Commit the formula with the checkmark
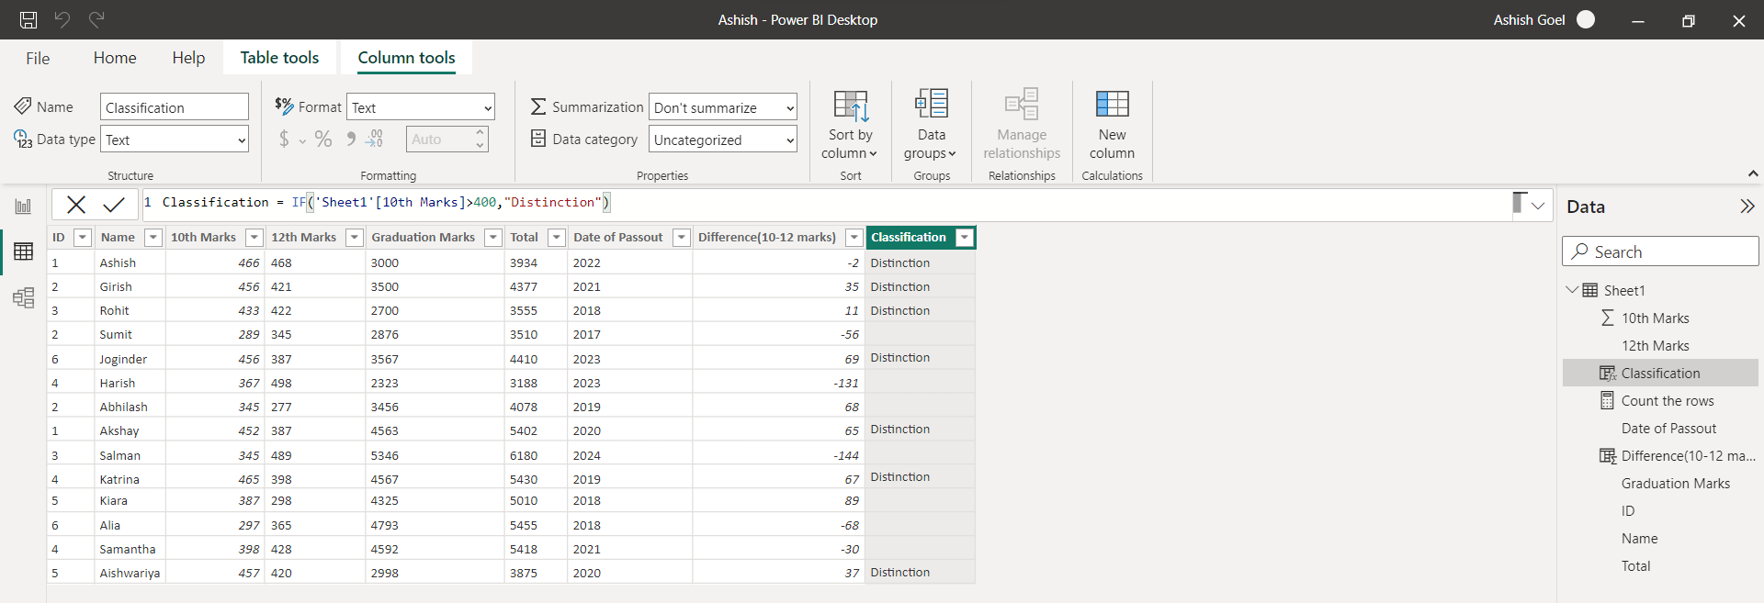Screen dimensions: 1764x603 point(114,204)
